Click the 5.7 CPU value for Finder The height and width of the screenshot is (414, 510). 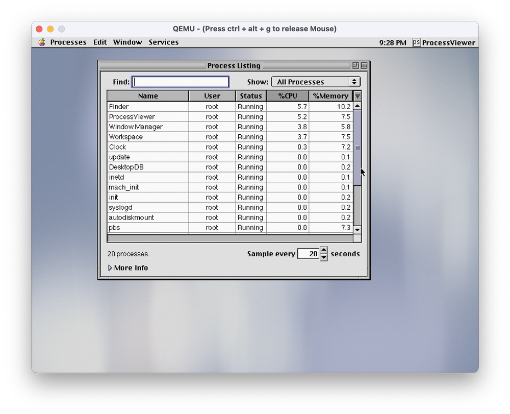[x=302, y=107]
